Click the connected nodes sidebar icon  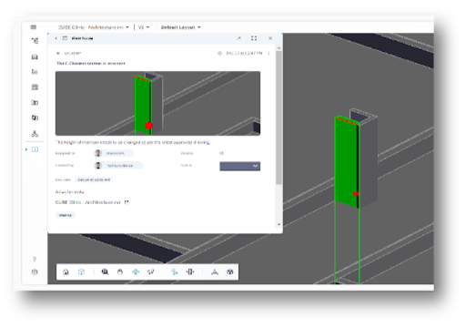coord(35,134)
